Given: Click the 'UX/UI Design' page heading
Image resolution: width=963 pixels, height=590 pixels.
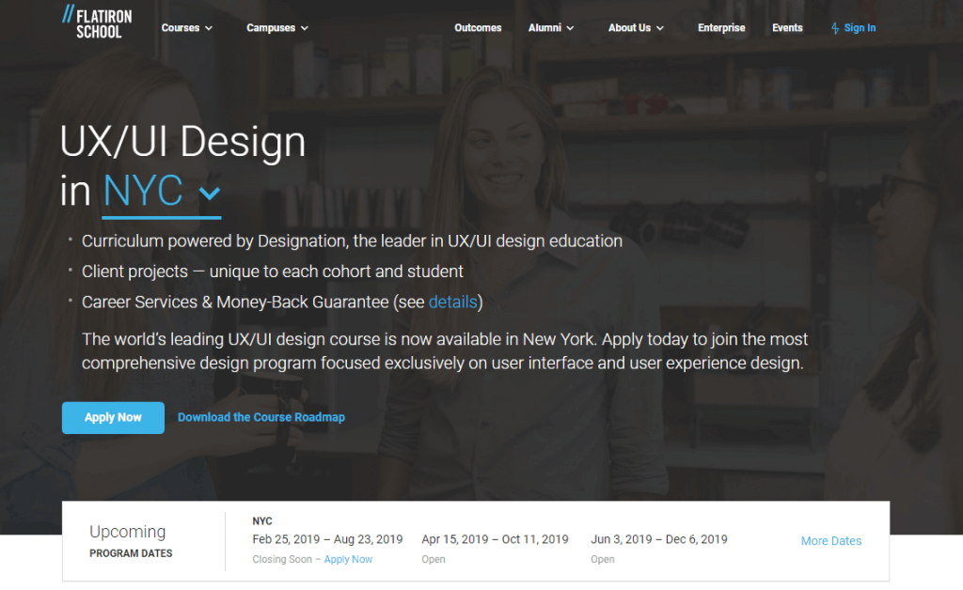Looking at the screenshot, I should [183, 142].
